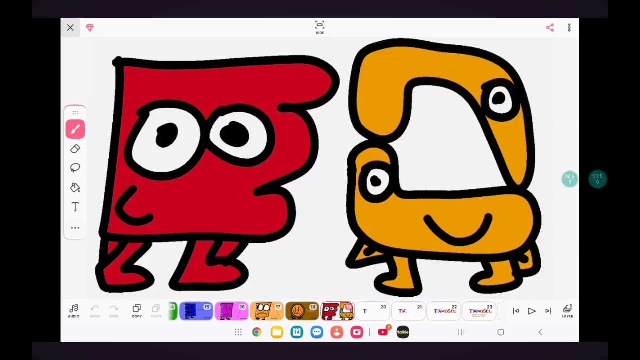Select the eraser tool
Viewport: 640px width, 360px height.
coord(75,149)
